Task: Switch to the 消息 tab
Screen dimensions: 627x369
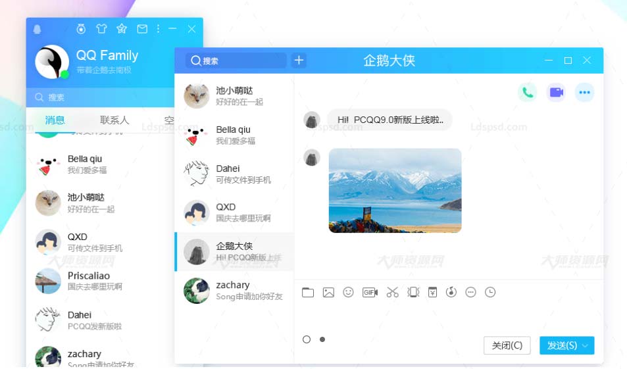Action: pos(55,120)
